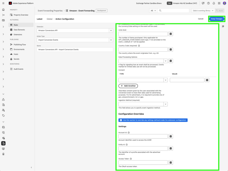Image resolution: width=228 pixels, height=171 pixels.
Task: Click the info icon beside Access Token label
Action: 131,159
